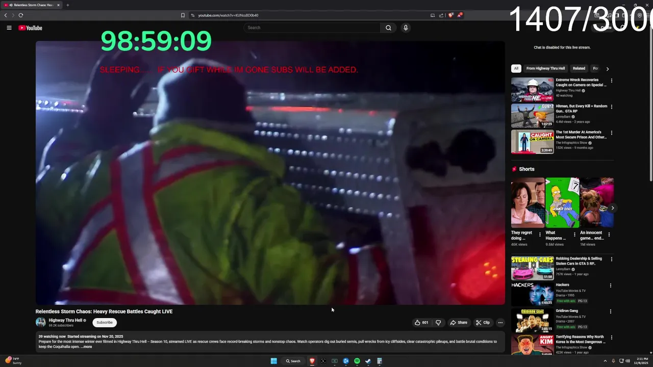The image size is (653, 367).
Task: Show next Shorts with the arrow
Action: click(x=613, y=208)
